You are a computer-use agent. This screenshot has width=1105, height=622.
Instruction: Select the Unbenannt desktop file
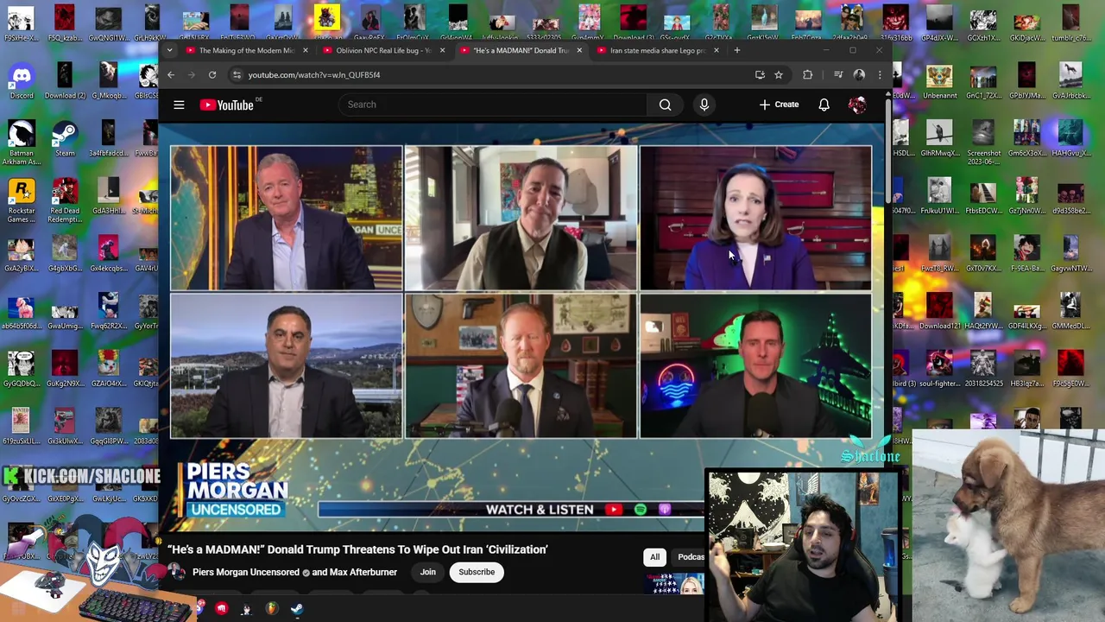pos(939,82)
